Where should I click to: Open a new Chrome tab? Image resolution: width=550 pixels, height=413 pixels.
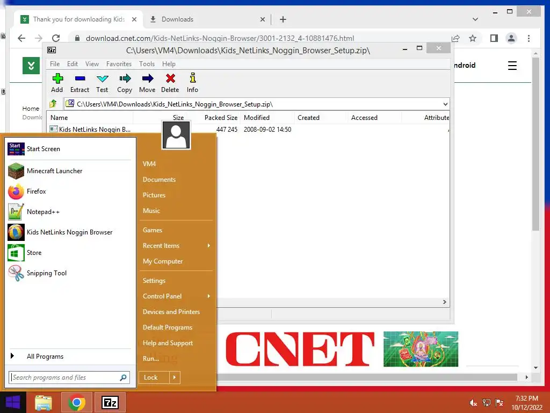[x=283, y=19]
